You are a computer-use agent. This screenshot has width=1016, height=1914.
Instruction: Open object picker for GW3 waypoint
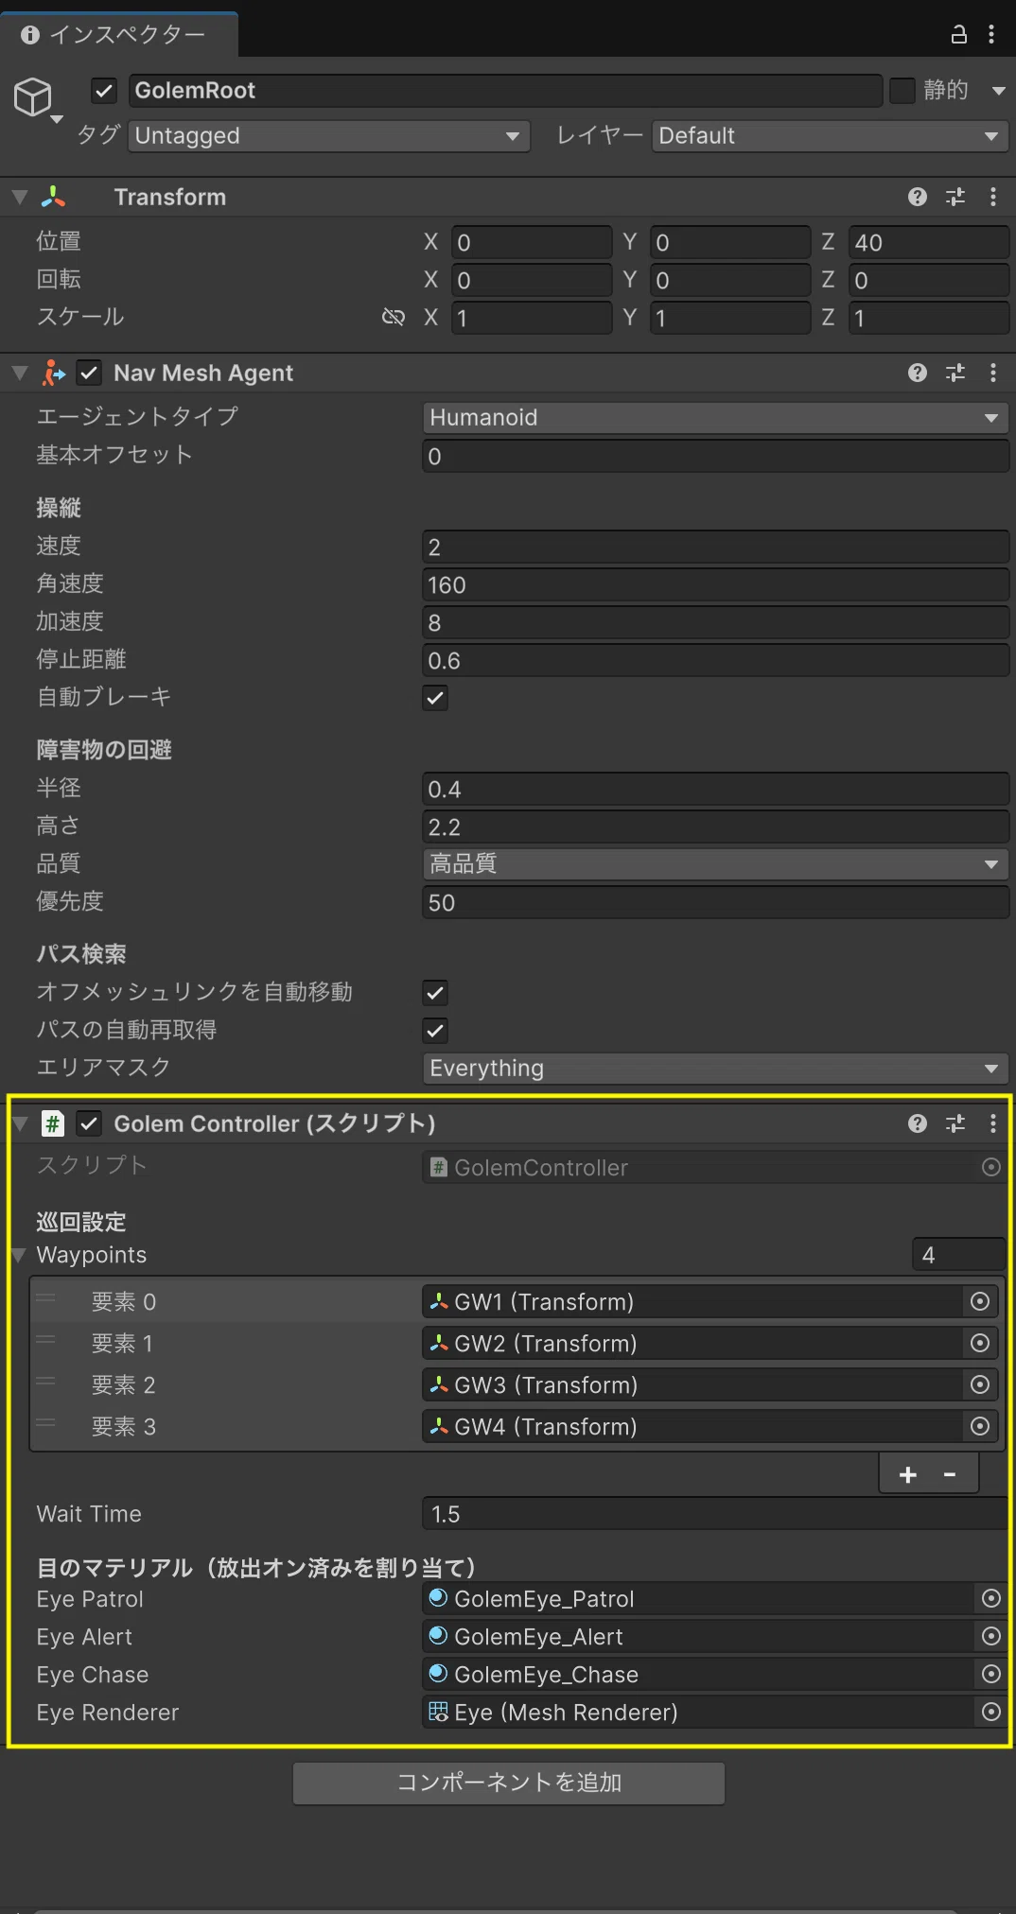(x=980, y=1384)
